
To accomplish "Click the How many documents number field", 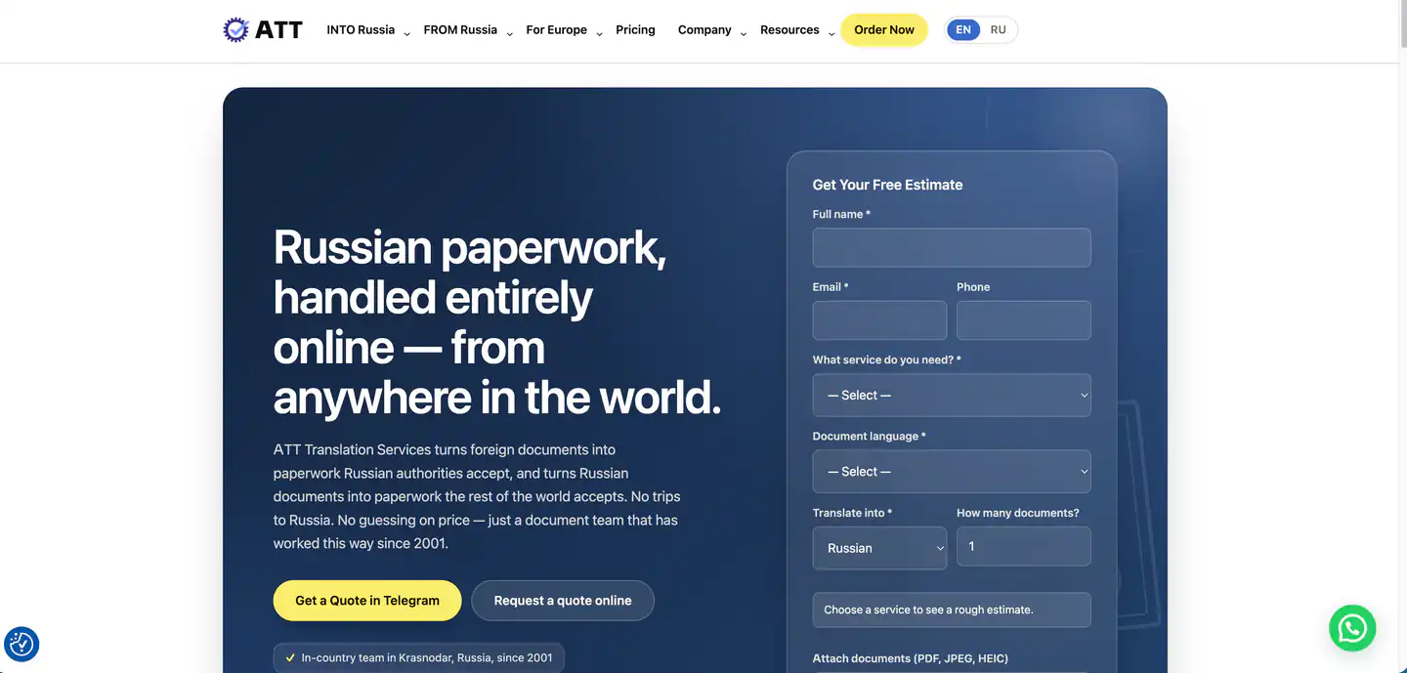I will point(1023,547).
